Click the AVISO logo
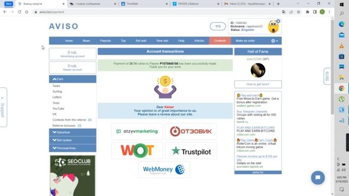This screenshot has height=196, width=349. [x=64, y=26]
